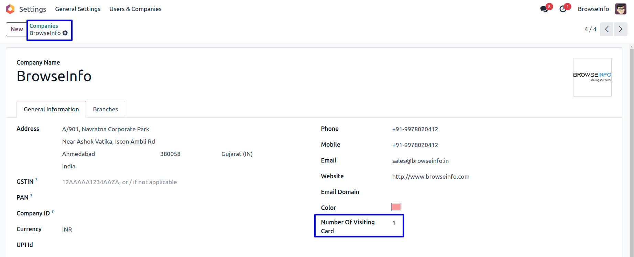Open the state dropdown Gujarat (IN)
The height and width of the screenshot is (257, 634).
237,154
